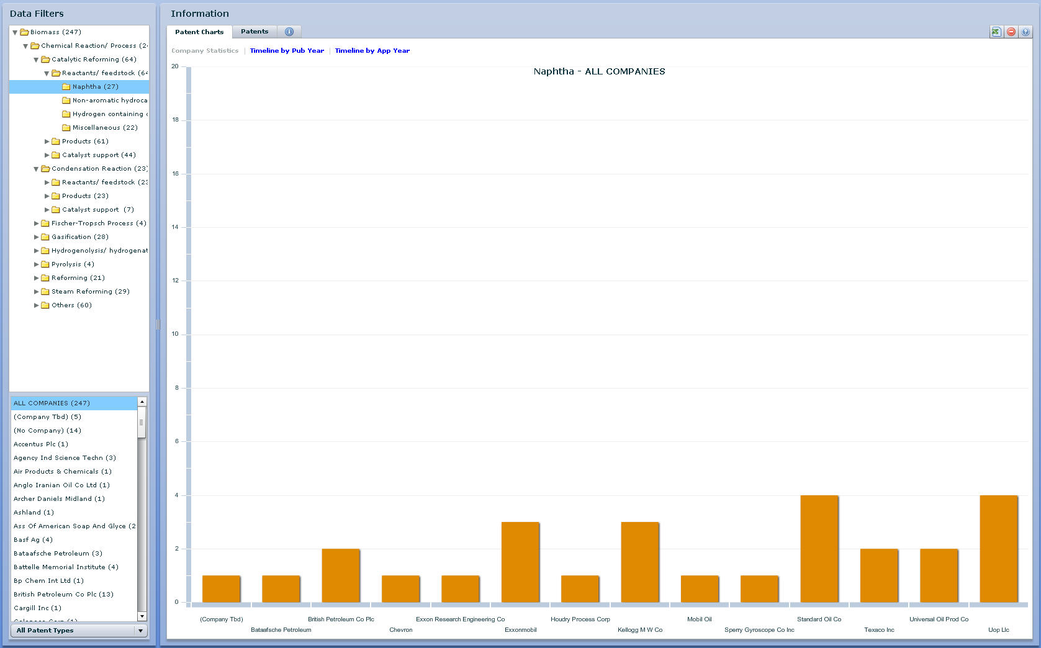Click the Others (60) folder icon
Viewport: 1041px width, 648px height.
click(x=45, y=305)
